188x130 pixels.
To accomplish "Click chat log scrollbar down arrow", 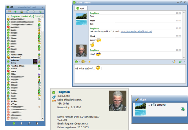I will click(184, 57).
